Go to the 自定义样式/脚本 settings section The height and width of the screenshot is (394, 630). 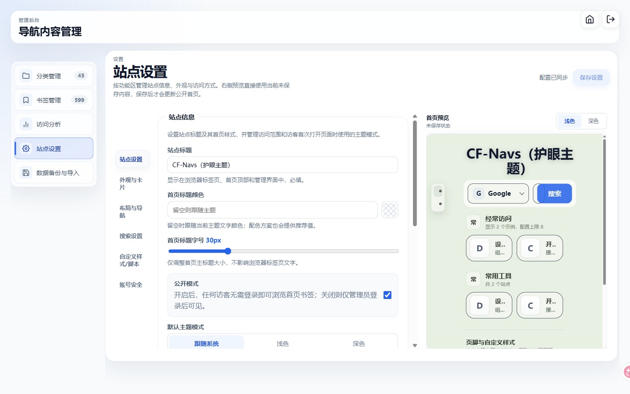point(132,260)
